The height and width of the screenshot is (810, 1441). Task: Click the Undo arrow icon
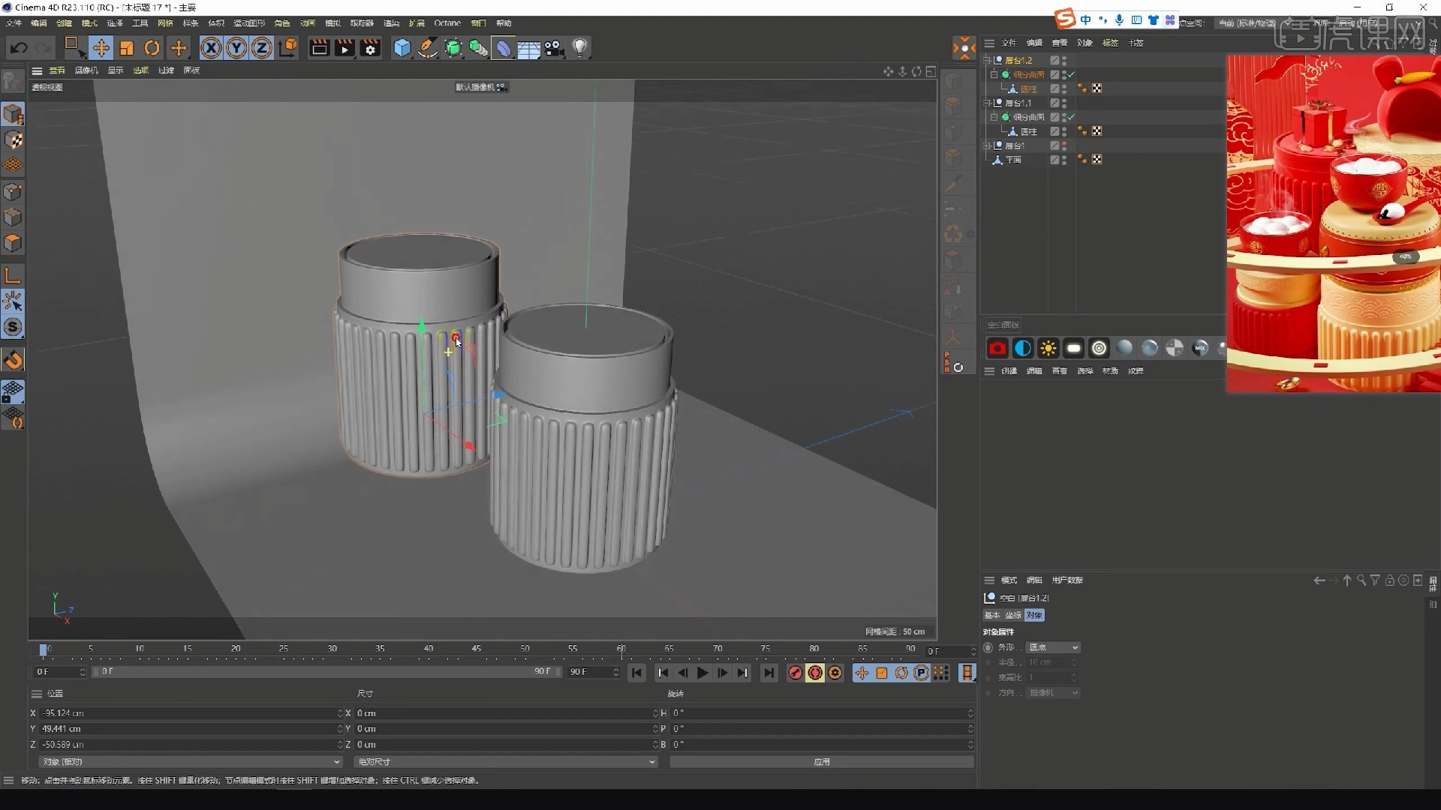pos(19,48)
